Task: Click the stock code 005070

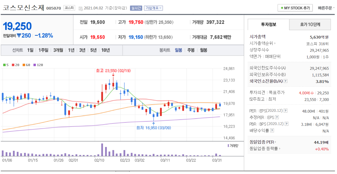Action: coord(54,8)
